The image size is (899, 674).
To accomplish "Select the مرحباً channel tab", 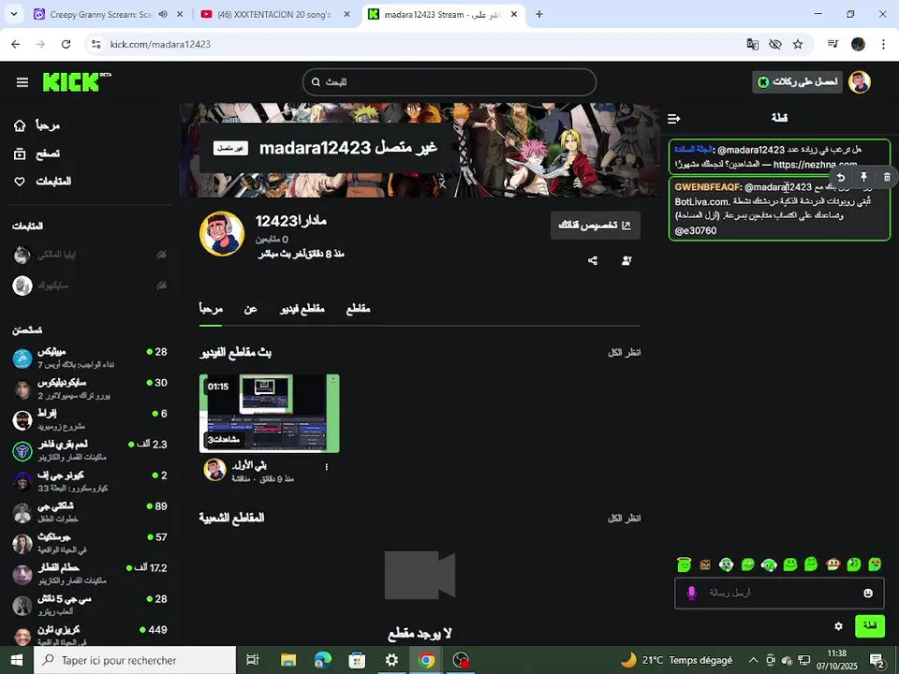I will [211, 309].
